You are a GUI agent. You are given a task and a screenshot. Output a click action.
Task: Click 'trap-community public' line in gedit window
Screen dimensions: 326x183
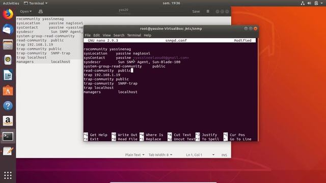39,49
